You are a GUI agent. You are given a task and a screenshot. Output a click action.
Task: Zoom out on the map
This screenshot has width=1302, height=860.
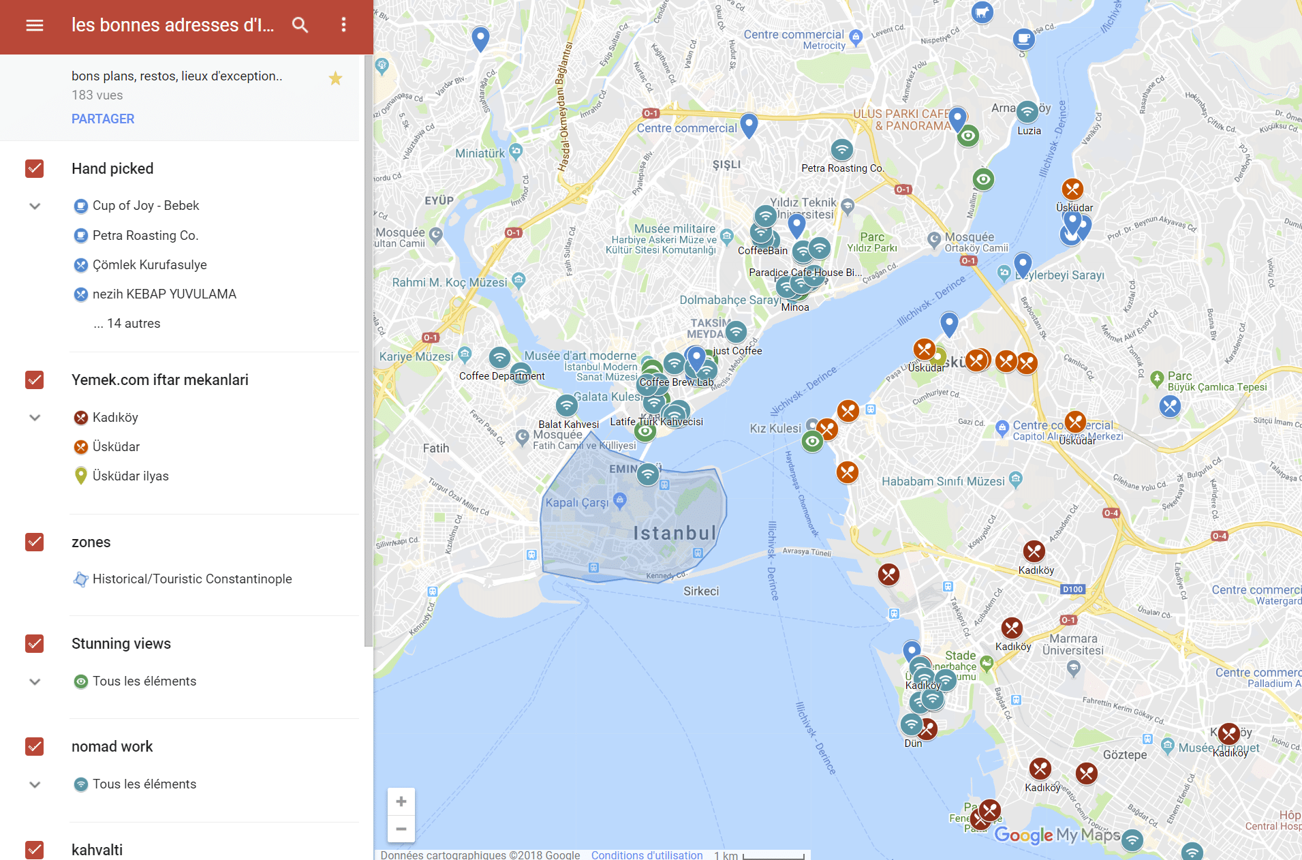coord(401,829)
